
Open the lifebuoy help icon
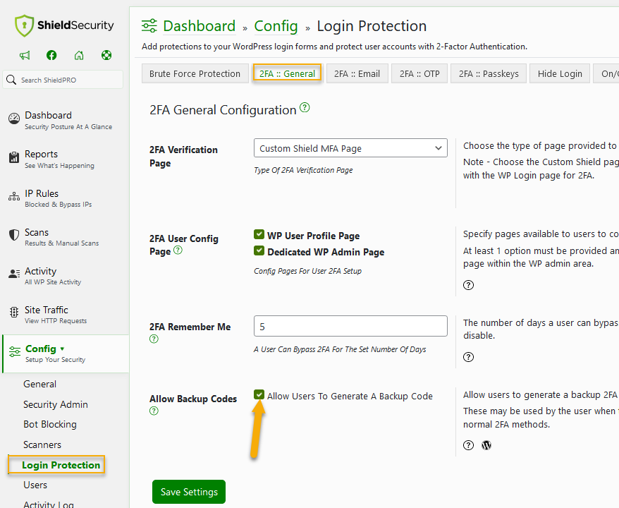[x=106, y=55]
